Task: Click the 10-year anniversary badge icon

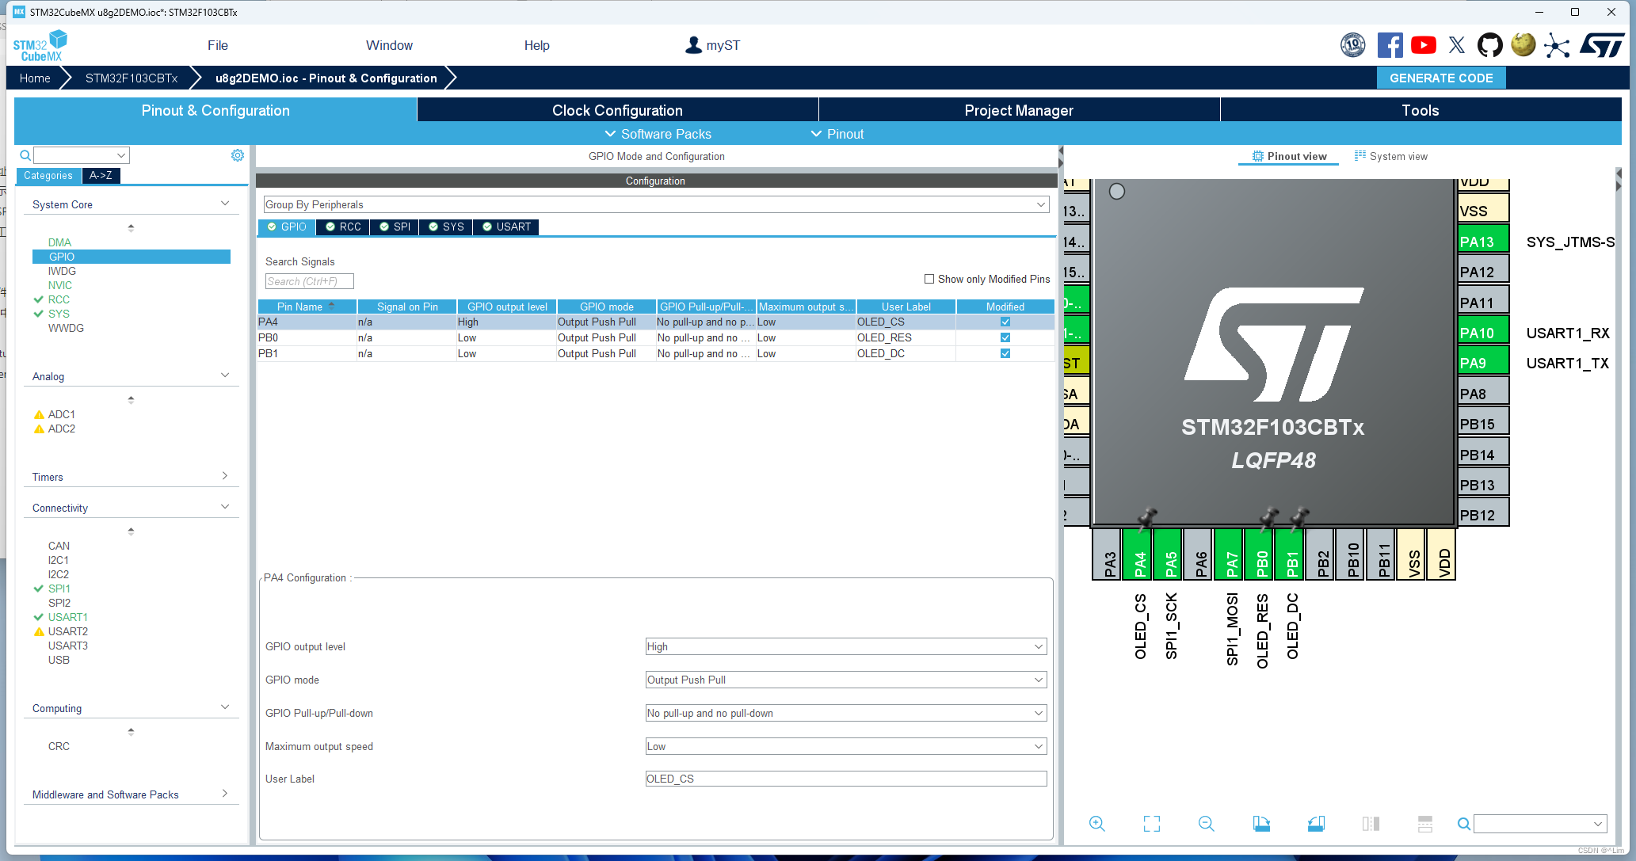Action: 1353,45
